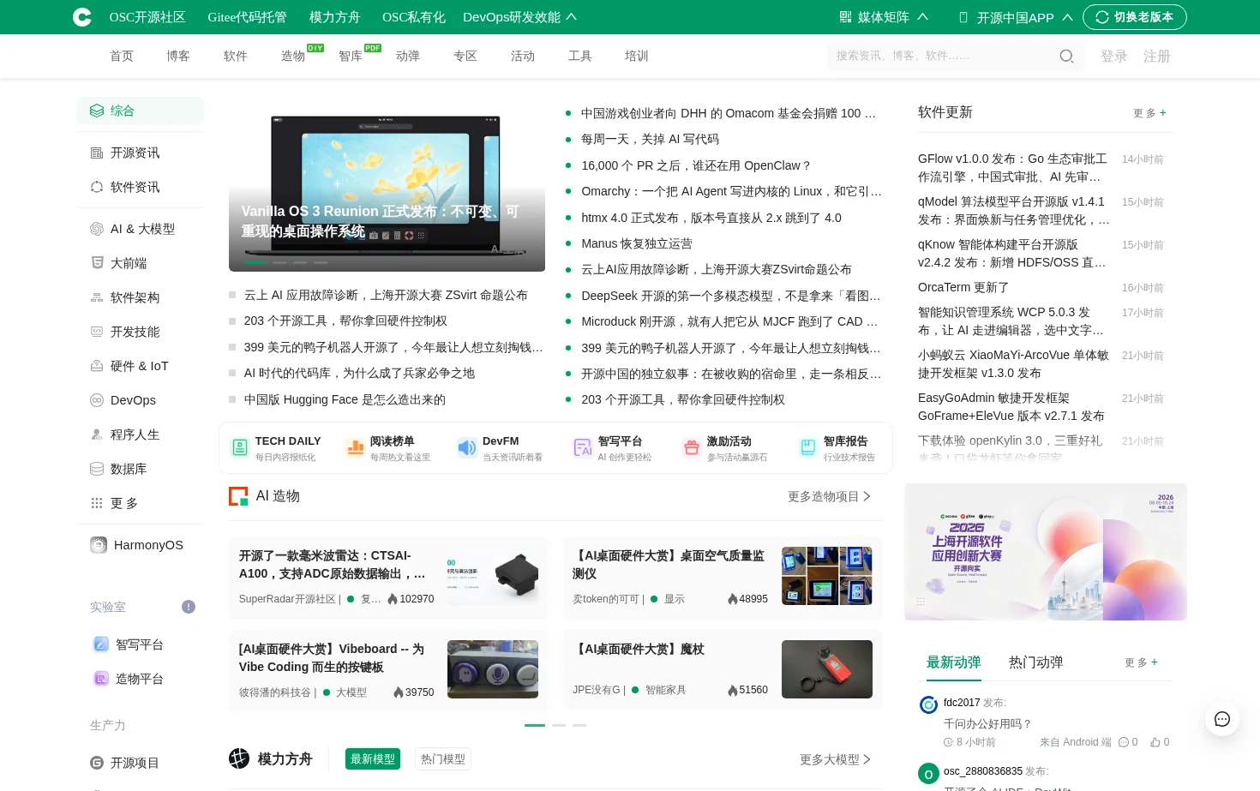The width and height of the screenshot is (1260, 791).
Task: Open 智写平台 in the lab section
Action: pyautogui.click(x=129, y=644)
